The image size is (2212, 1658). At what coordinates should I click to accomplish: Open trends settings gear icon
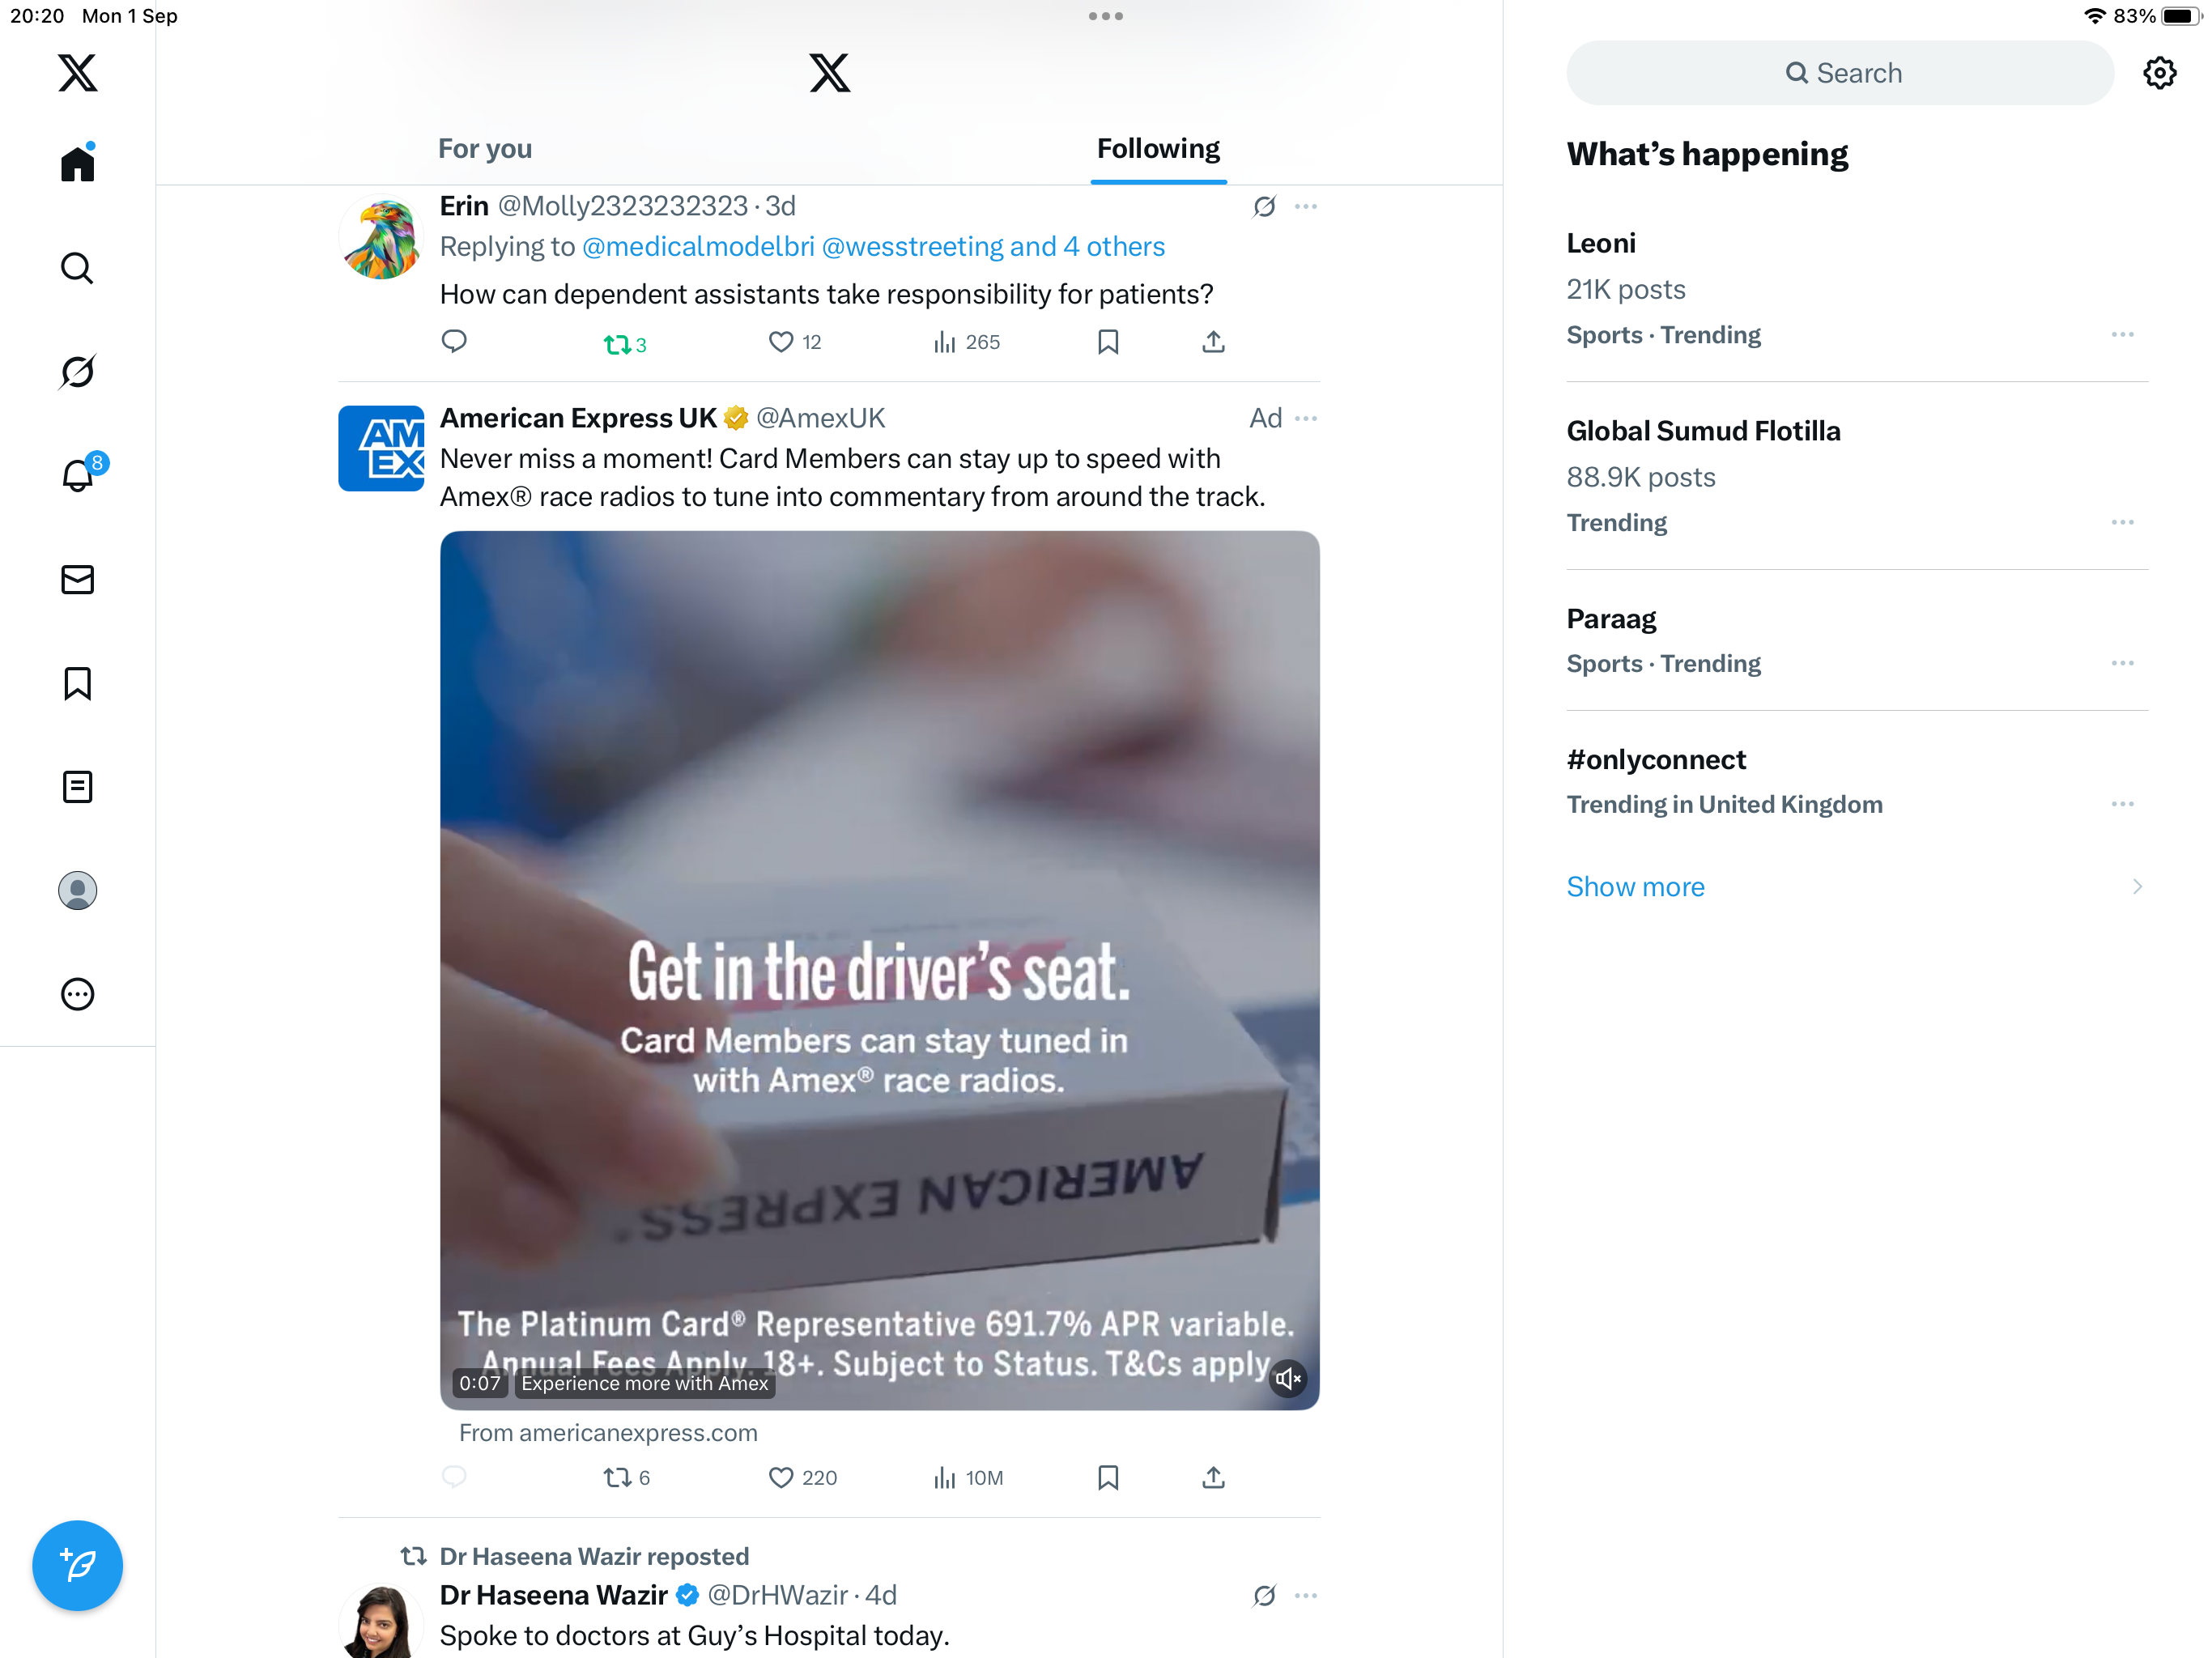point(2159,73)
